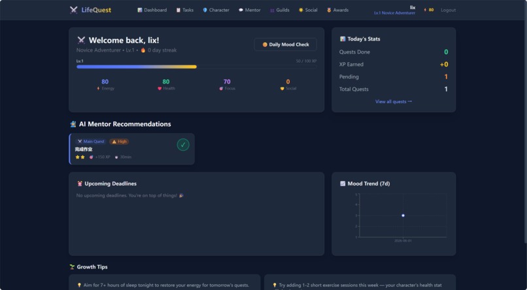Image resolution: width=527 pixels, height=290 pixels.
Task: Click the swords icon beside Welcome back
Action: point(81,40)
